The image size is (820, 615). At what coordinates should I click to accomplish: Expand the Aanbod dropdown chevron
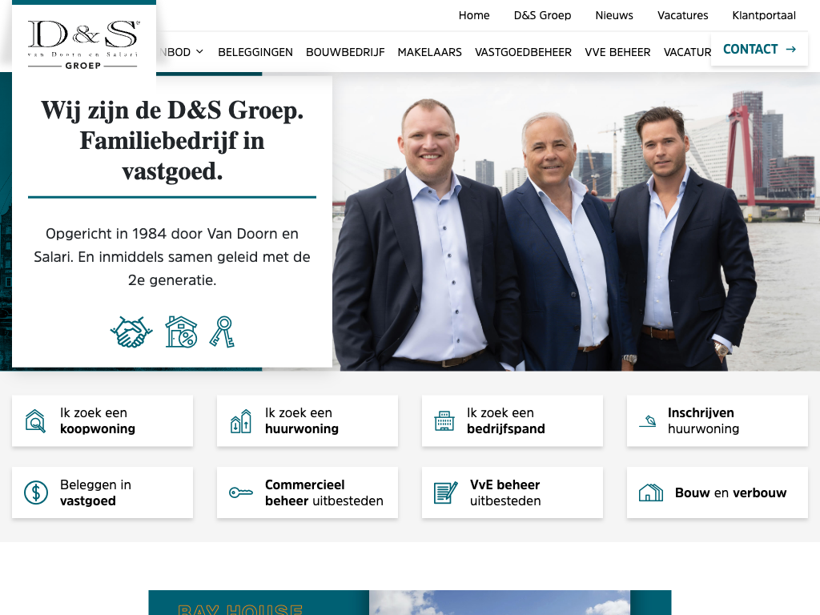(199, 51)
